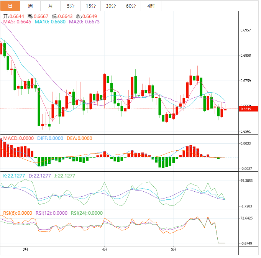261x258 pixels.
Task: Click the red current price tag 0.6649
Action: [x=246, y=109]
